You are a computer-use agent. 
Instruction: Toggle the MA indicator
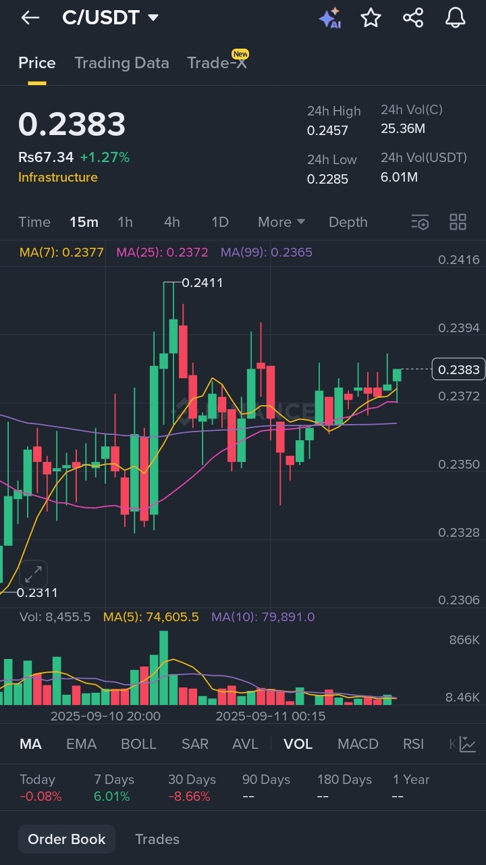30,744
